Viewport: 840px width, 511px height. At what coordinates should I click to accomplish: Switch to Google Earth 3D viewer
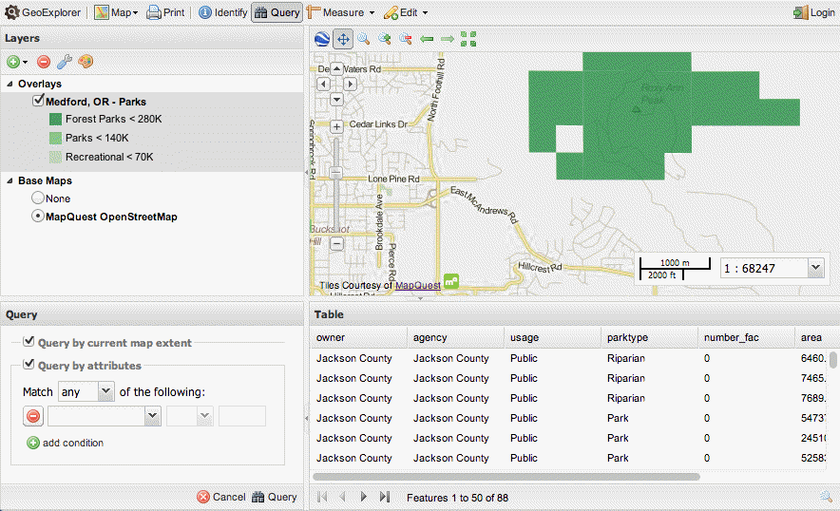[322, 39]
